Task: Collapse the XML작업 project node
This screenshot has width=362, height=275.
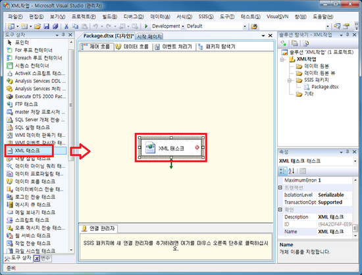Action: (x=282, y=59)
